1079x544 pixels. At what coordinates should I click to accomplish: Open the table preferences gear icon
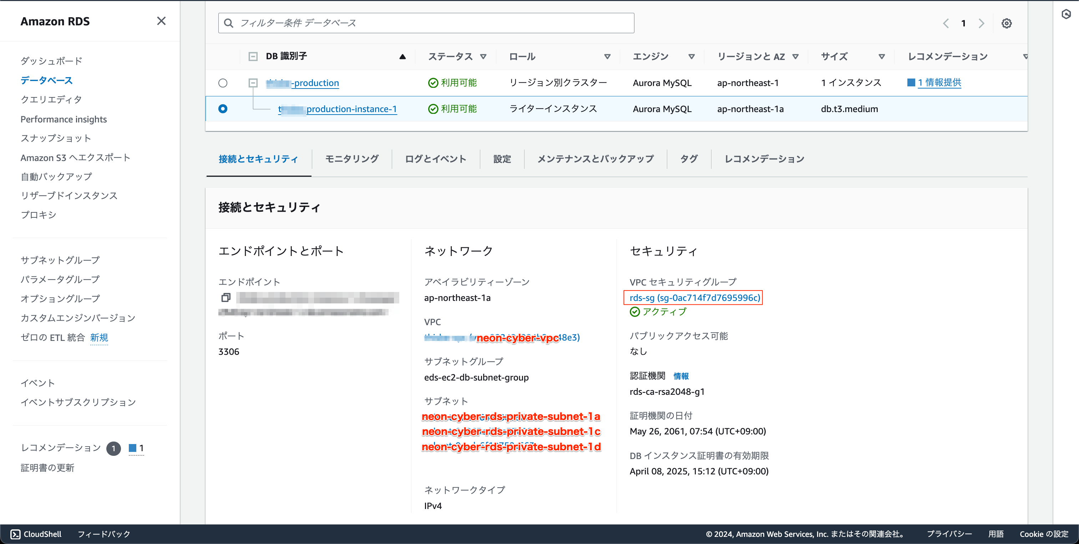[x=1007, y=23]
